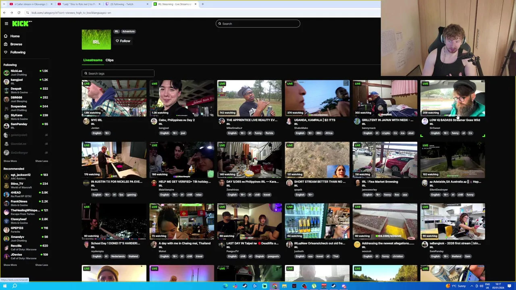The height and width of the screenshot is (290, 516).
Task: Open 4HEAD avatar in Recommended
Action: [6, 194]
